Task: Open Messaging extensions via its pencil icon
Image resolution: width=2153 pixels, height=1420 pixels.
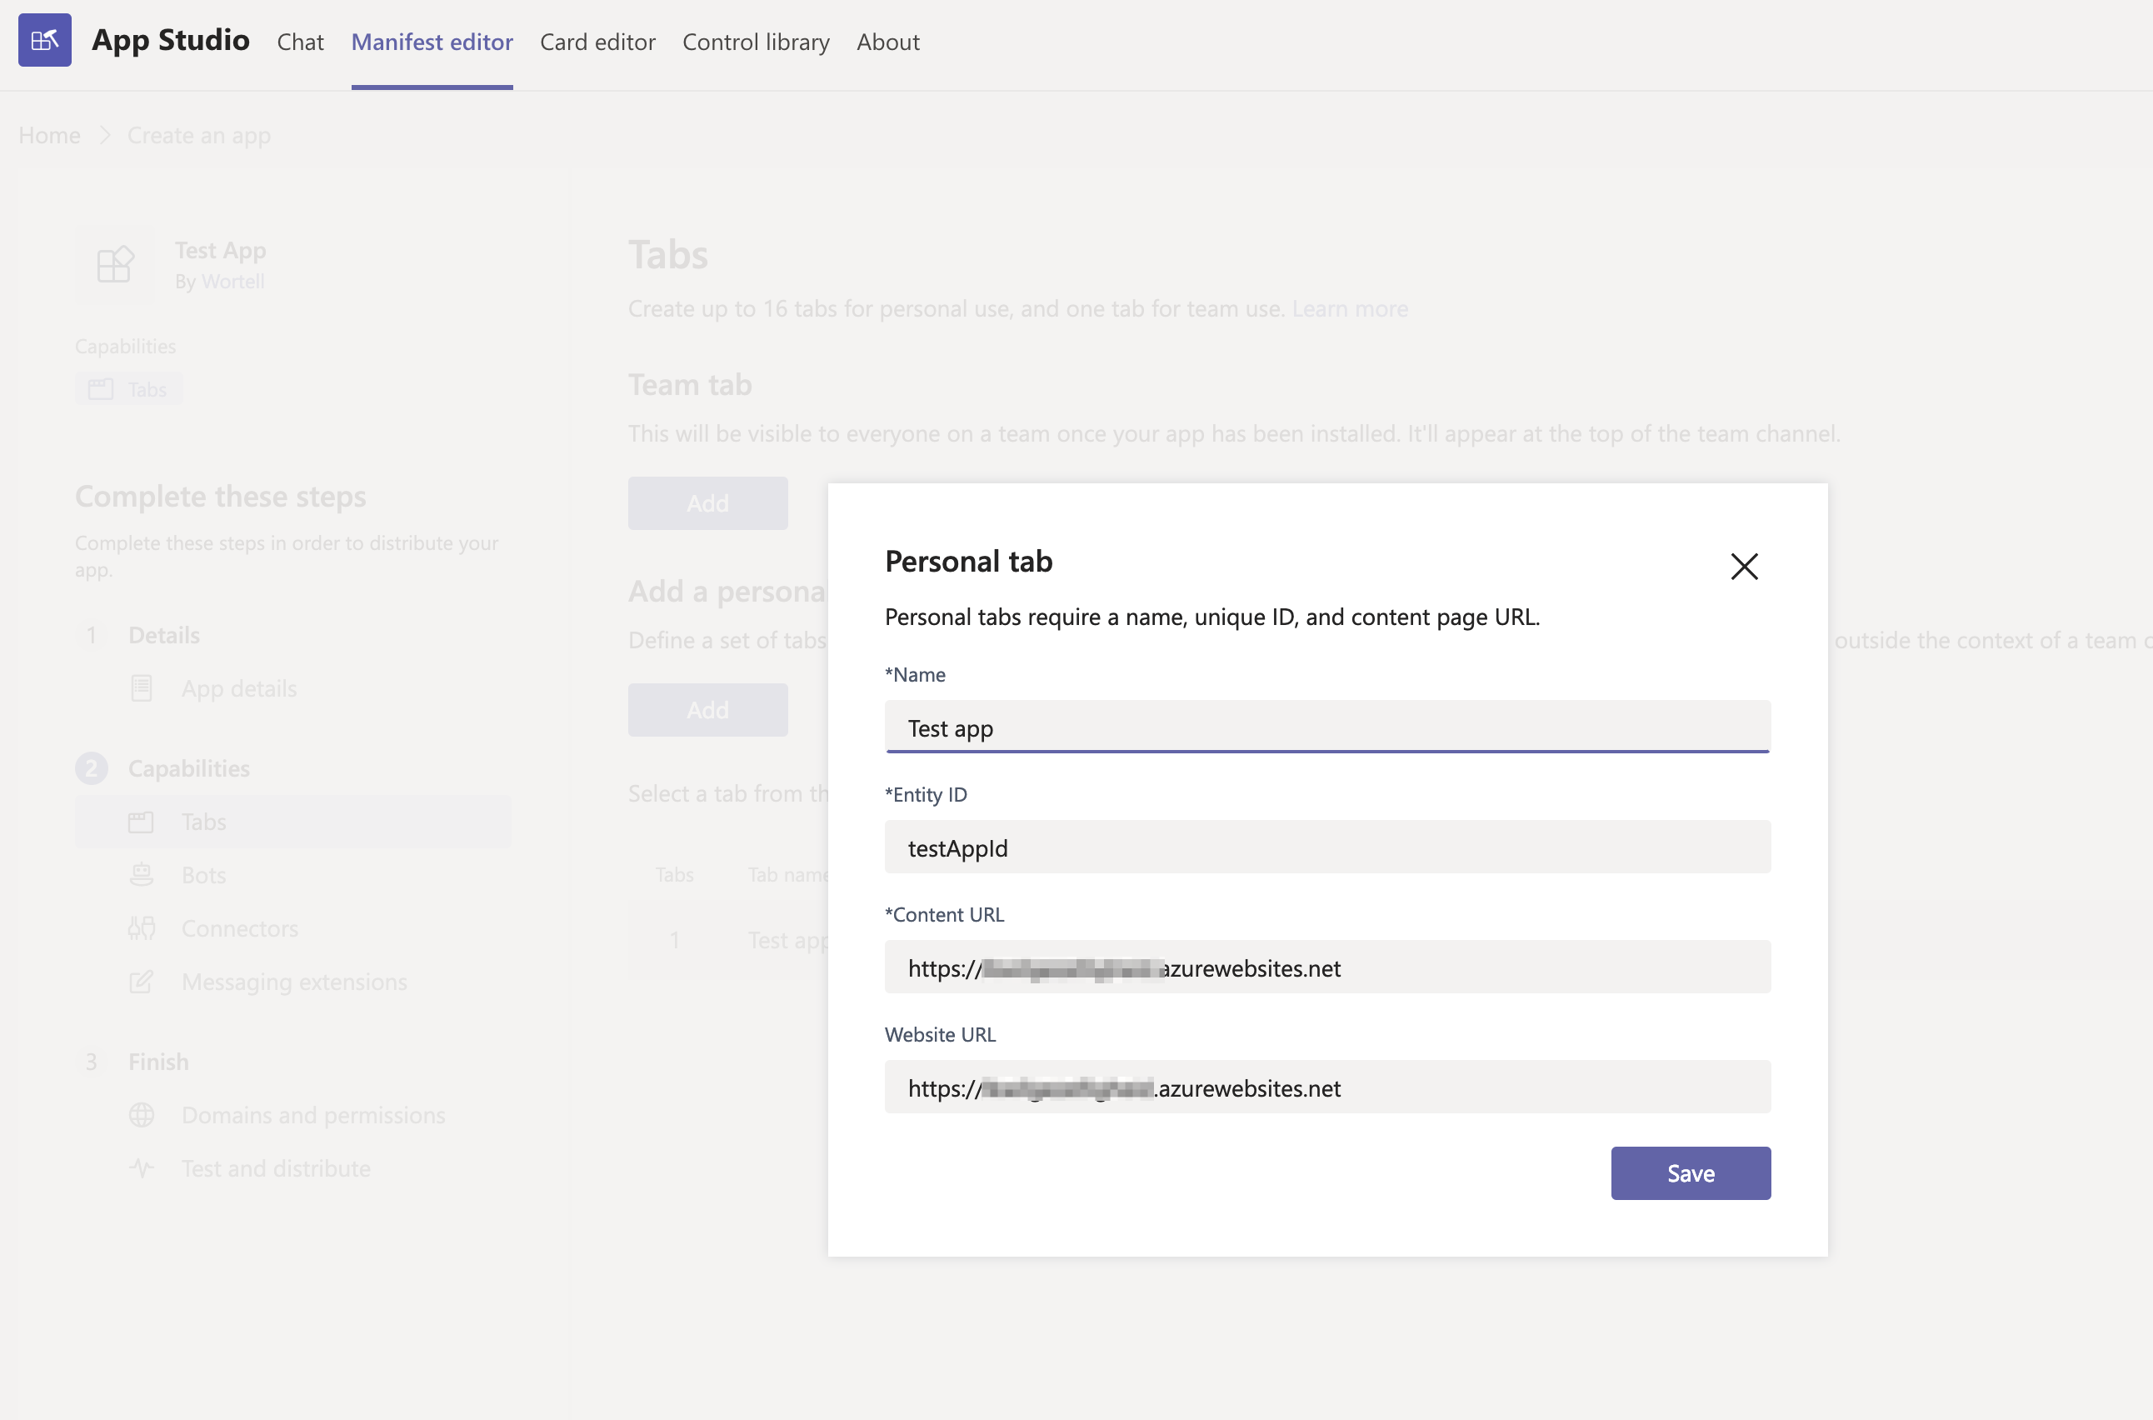Action: coord(142,982)
